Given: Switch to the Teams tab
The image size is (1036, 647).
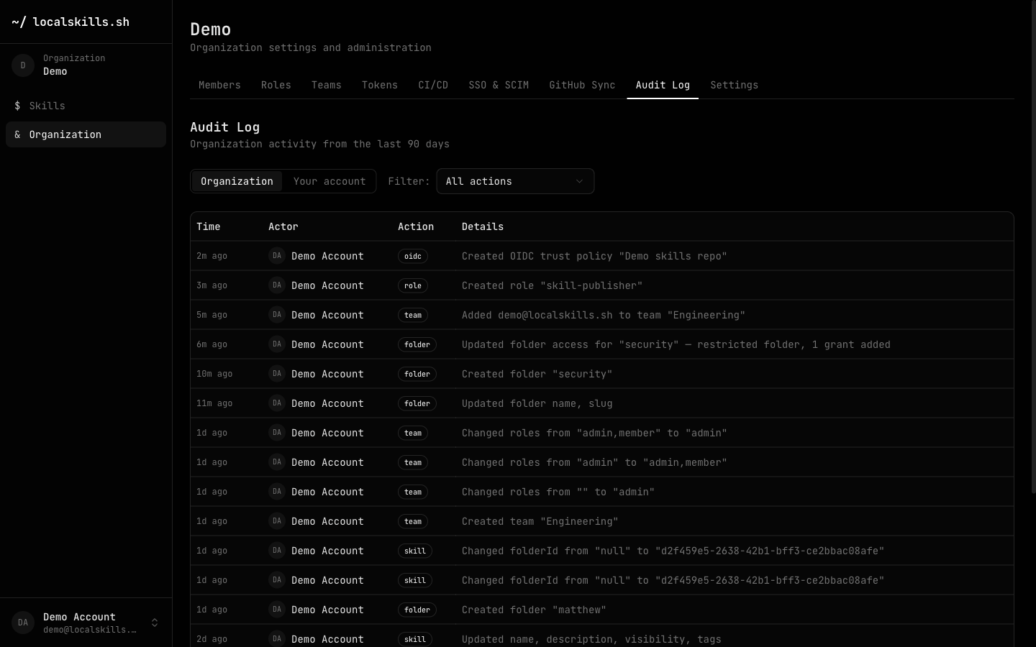Looking at the screenshot, I should pyautogui.click(x=327, y=85).
